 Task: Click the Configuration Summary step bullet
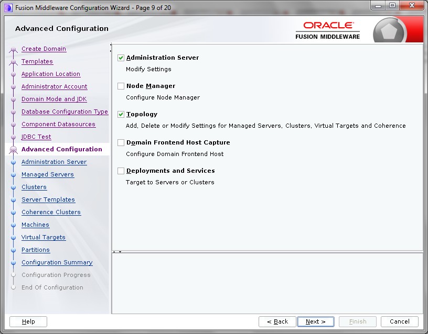coord(14,262)
